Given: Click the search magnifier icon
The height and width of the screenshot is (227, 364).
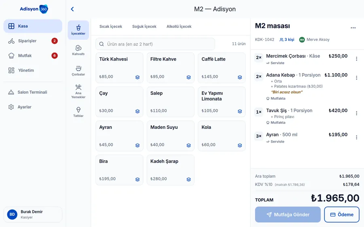Looking at the screenshot, I should (x=102, y=44).
